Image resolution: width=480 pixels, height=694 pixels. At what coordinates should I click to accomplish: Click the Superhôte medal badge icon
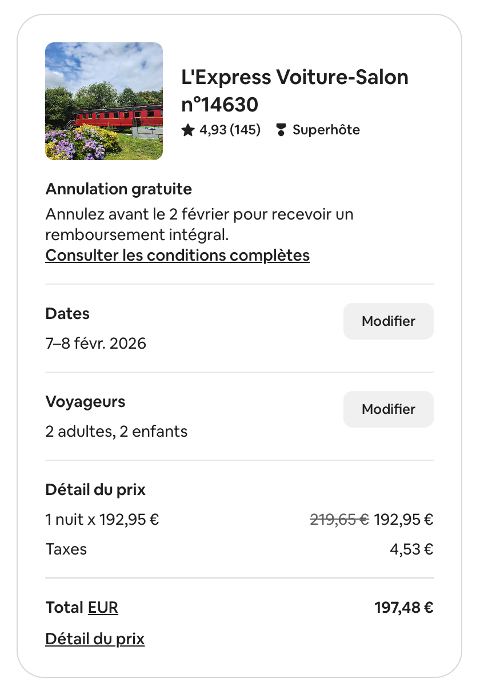point(281,130)
